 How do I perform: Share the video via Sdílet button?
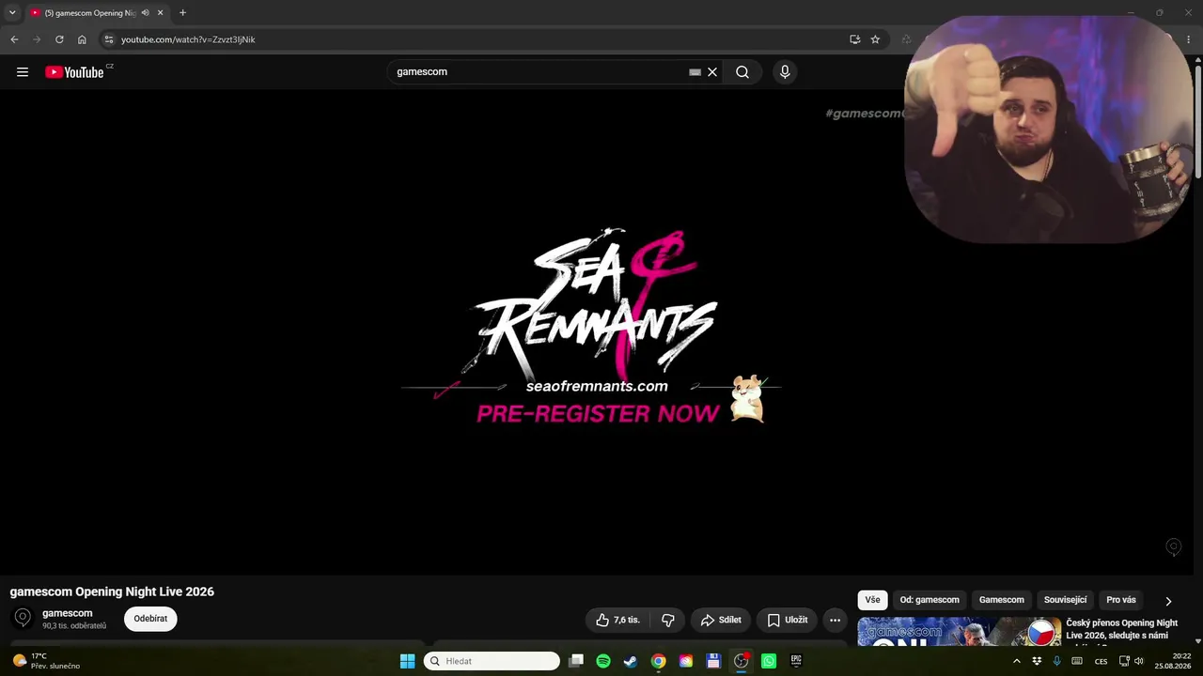[721, 620]
